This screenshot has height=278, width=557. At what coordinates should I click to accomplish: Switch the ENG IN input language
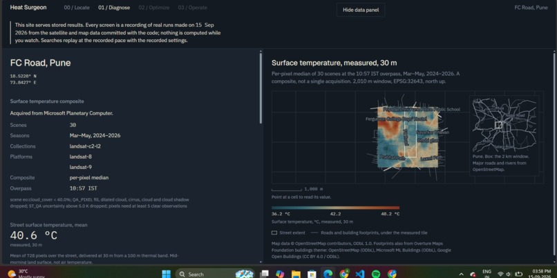point(487,274)
